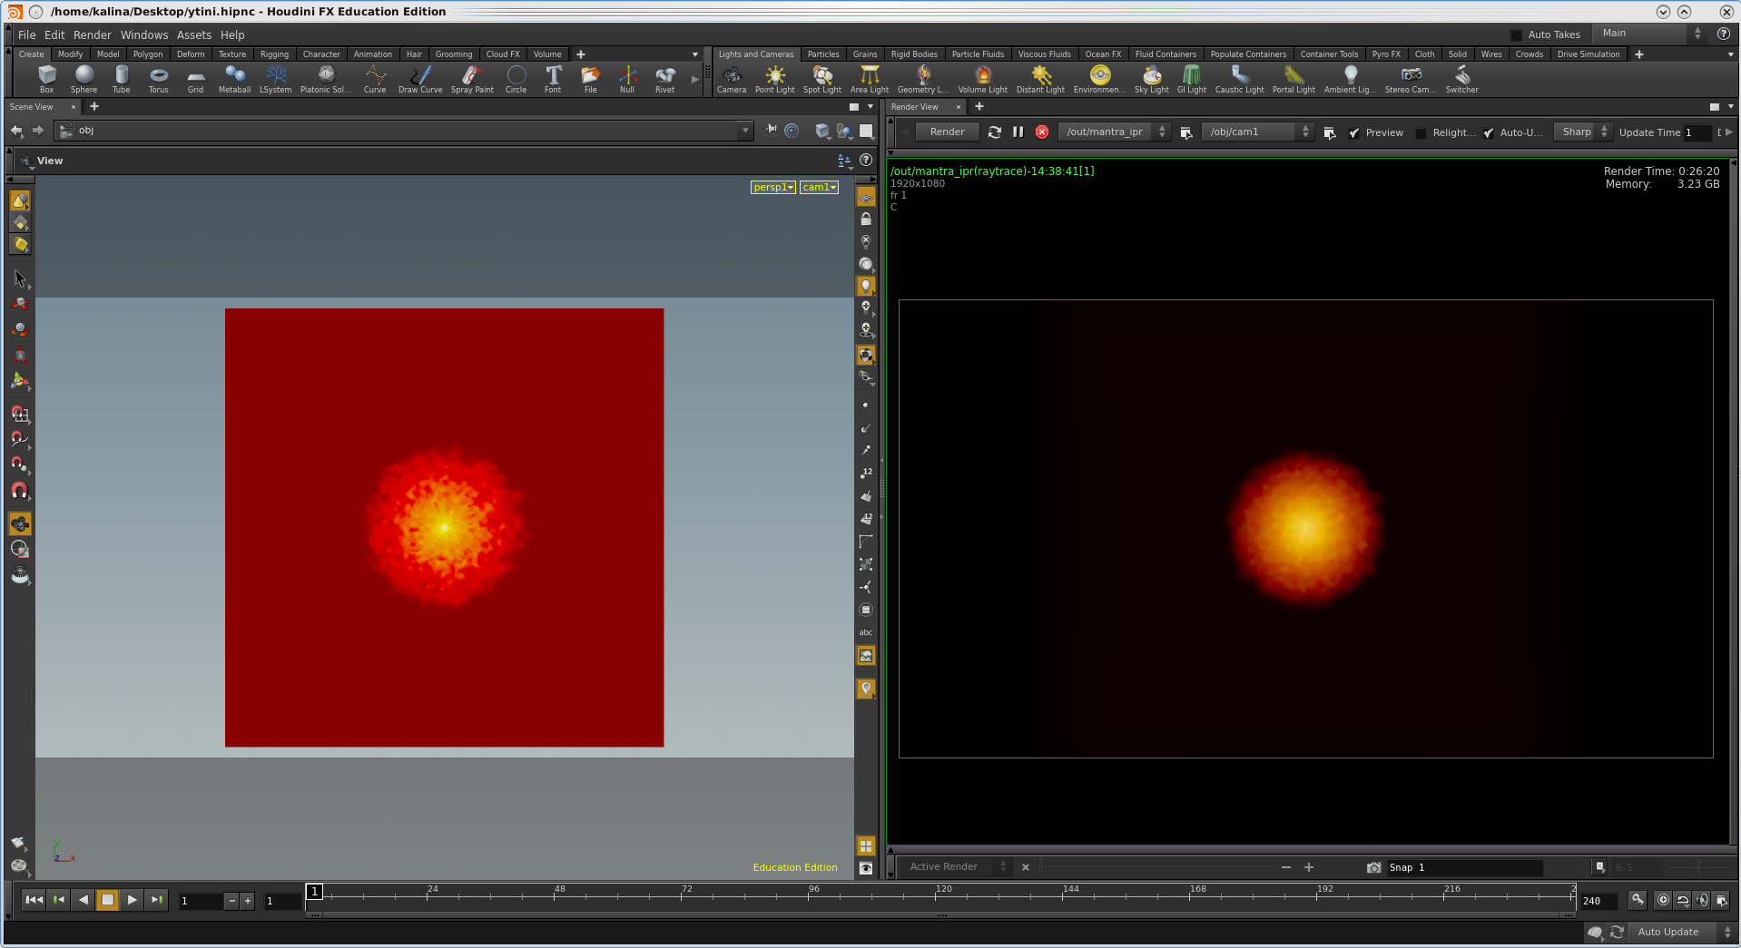Disable the Auto-Update checkbox

[x=1489, y=133]
